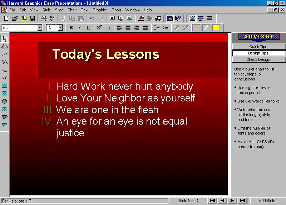
Task: Switch to Quick Tips in Advisor
Action: point(258,47)
